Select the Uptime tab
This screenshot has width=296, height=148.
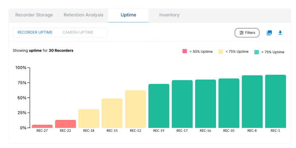[128, 15]
